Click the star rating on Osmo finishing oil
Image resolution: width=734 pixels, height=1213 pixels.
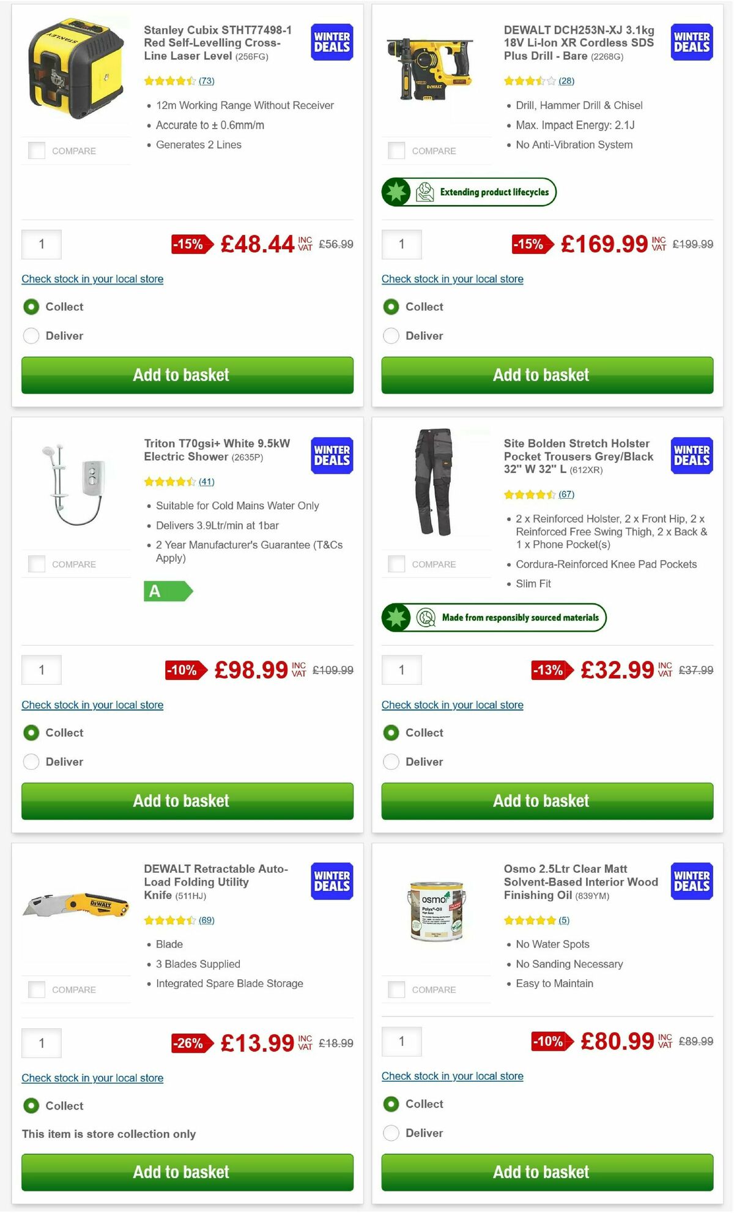click(529, 920)
